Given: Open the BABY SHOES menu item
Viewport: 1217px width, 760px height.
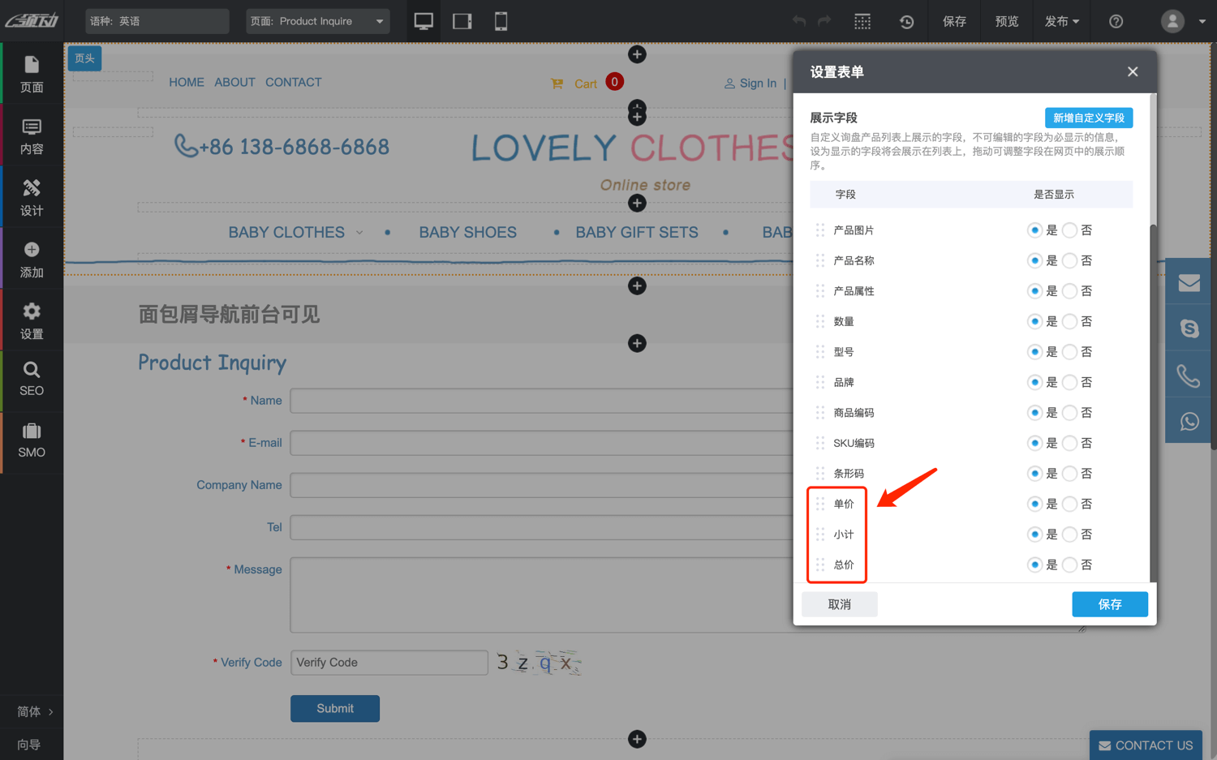Looking at the screenshot, I should [467, 233].
